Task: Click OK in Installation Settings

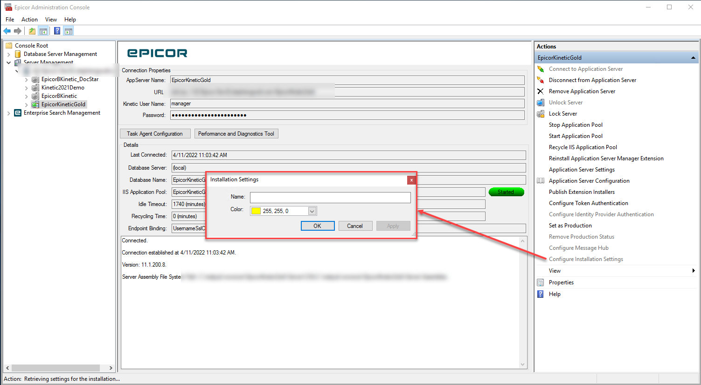Action: click(318, 226)
